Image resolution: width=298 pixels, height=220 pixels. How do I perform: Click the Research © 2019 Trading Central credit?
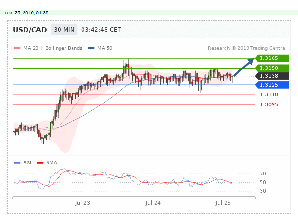point(247,48)
